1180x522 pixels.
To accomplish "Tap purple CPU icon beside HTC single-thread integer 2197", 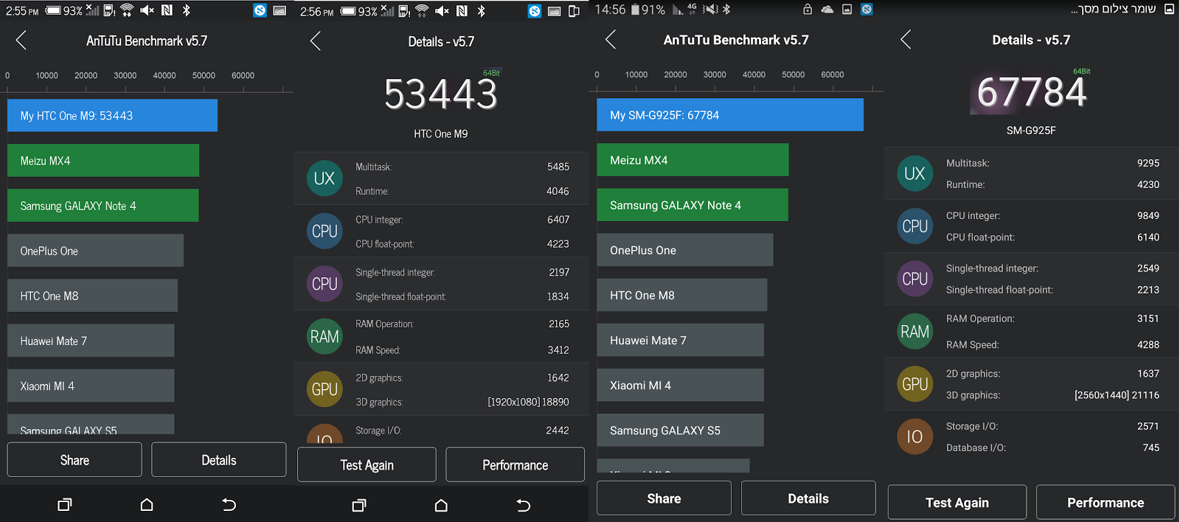I will [324, 284].
